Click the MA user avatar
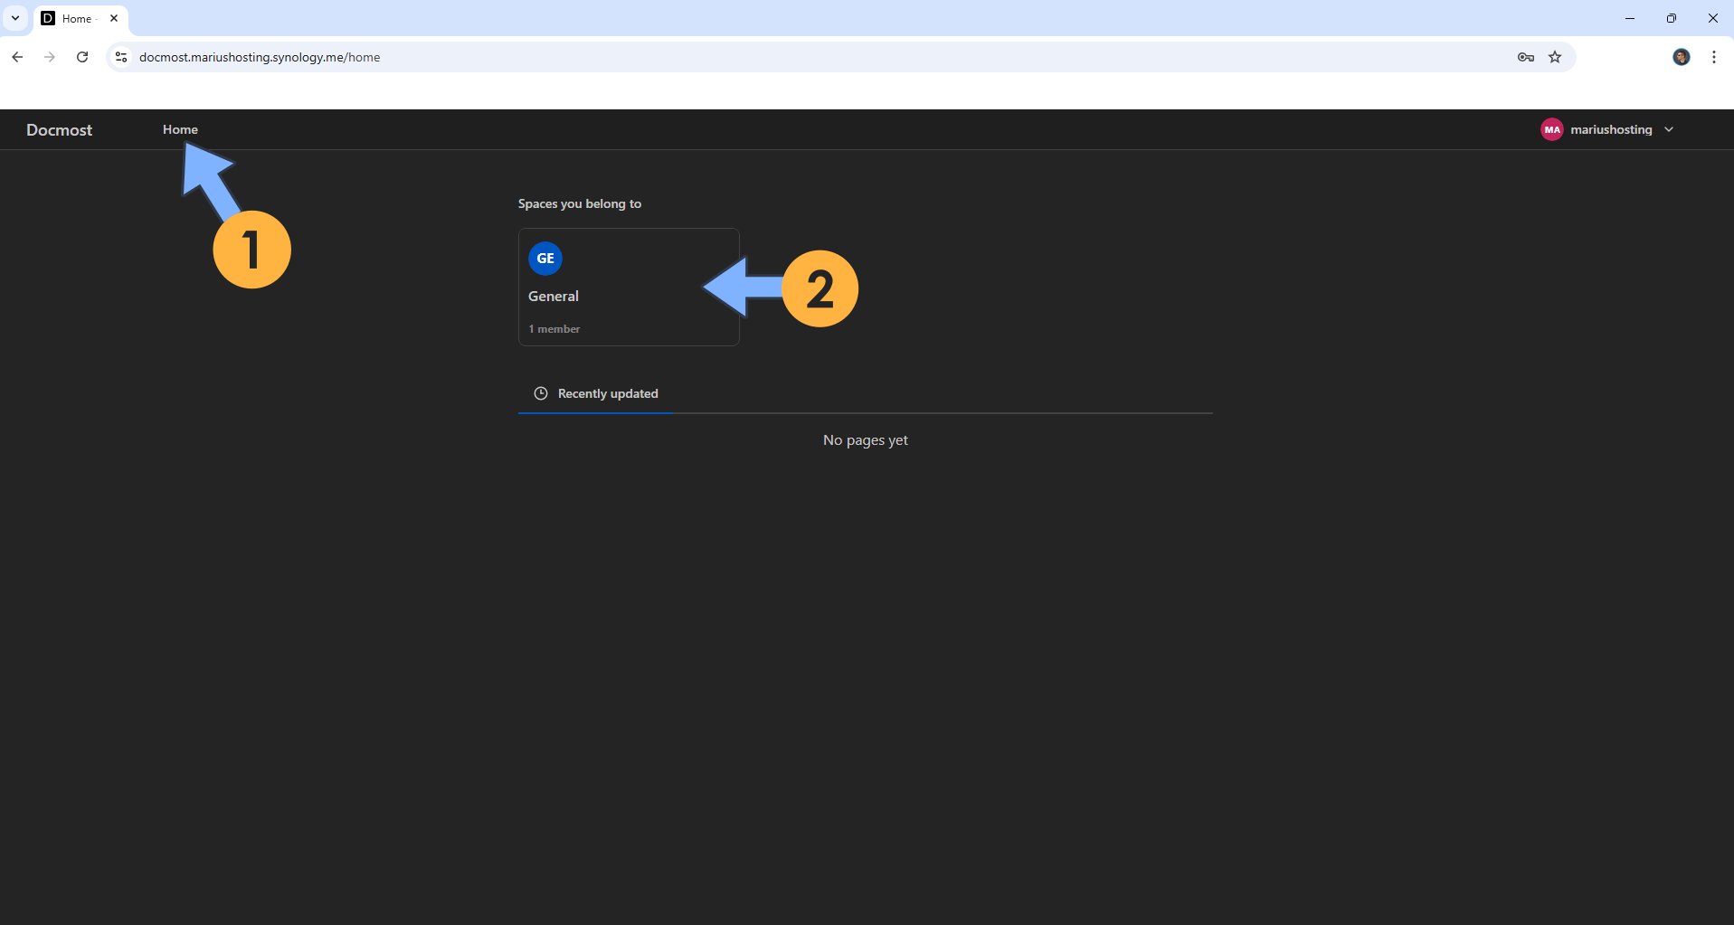The width and height of the screenshot is (1734, 925). (1552, 129)
